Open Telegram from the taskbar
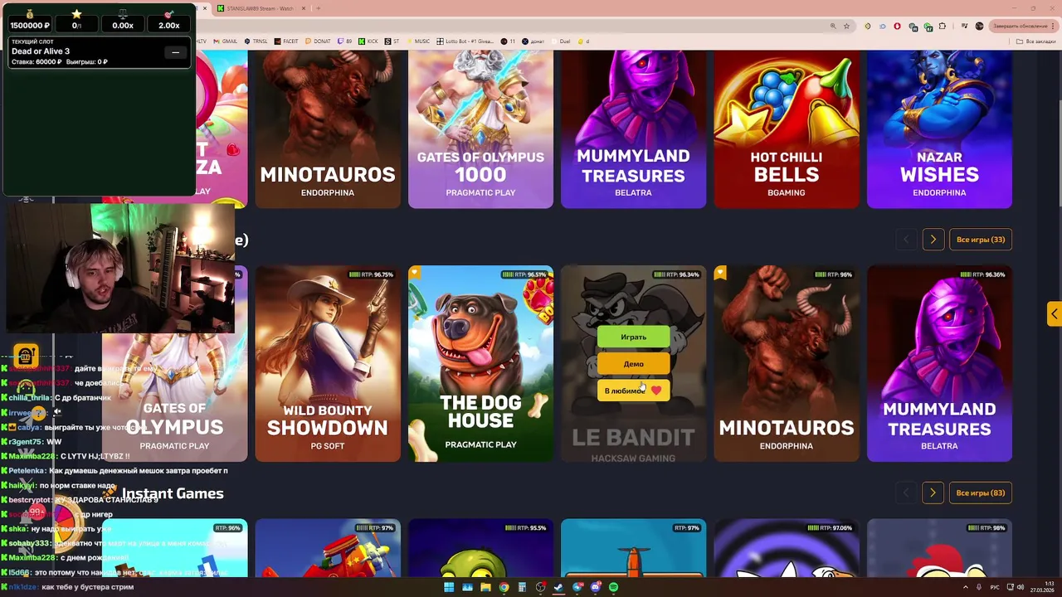 point(577,587)
